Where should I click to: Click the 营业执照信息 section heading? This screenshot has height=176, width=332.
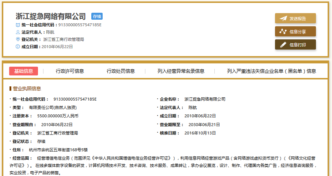coord(27,89)
